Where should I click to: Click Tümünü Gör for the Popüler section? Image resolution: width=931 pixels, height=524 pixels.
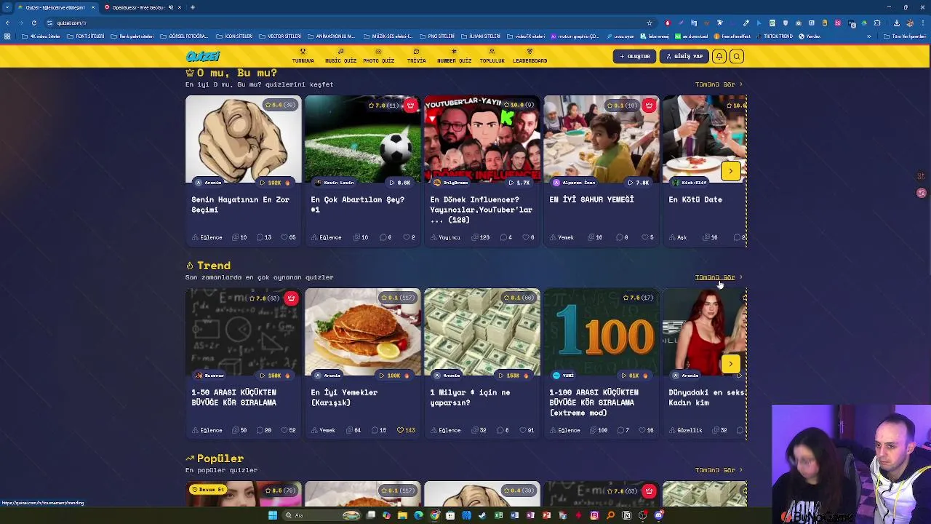coord(718,470)
